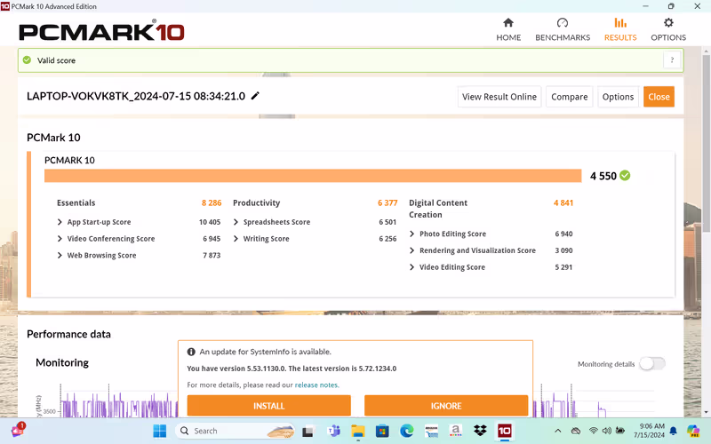Image resolution: width=711 pixels, height=444 pixels.
Task: Open the release notes link
Action: click(x=316, y=385)
